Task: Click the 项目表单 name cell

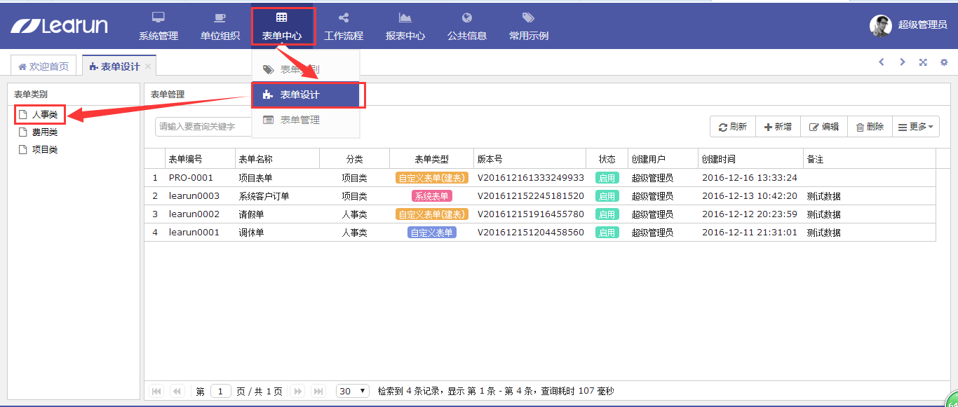Action: 277,178
